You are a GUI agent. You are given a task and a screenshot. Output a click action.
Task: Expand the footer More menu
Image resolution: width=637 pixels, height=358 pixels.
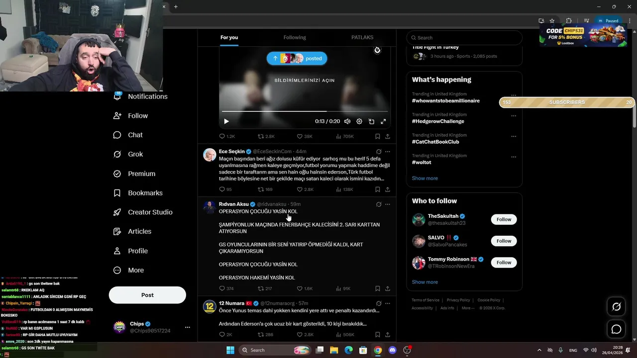tap(468, 308)
